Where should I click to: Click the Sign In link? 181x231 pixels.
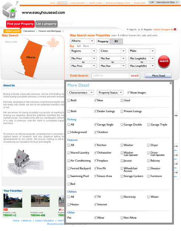pyautogui.click(x=133, y=30)
